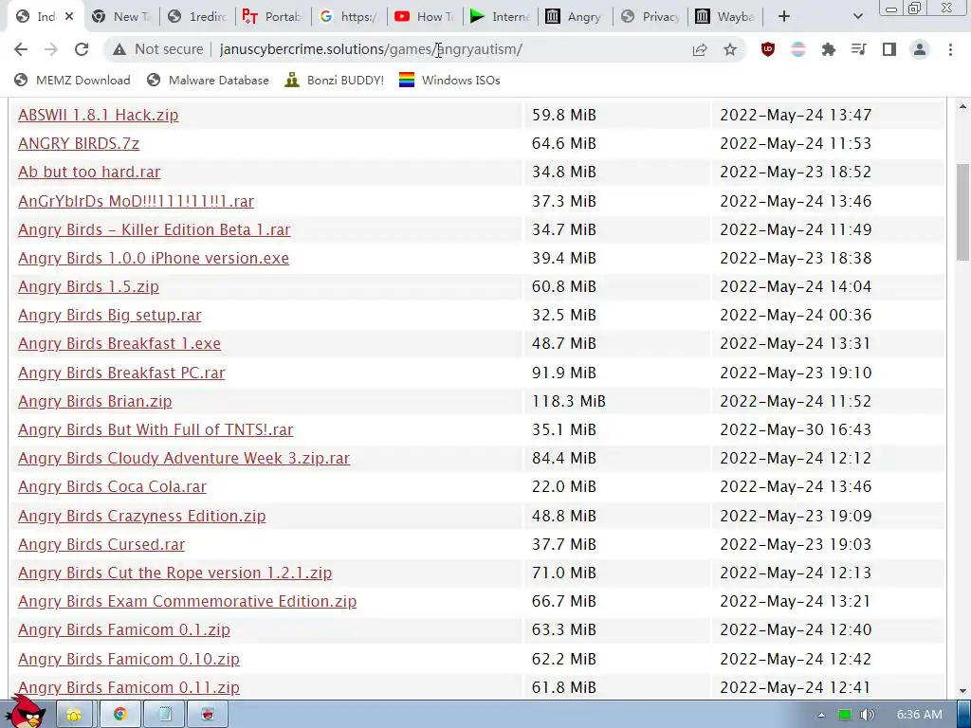Reload the current page
The width and height of the screenshot is (971, 728).
click(82, 49)
